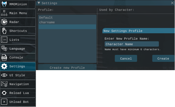Image resolution: width=175 pixels, height=107 pixels.
Task: Click Create to add the profile
Action: pyautogui.click(x=163, y=58)
